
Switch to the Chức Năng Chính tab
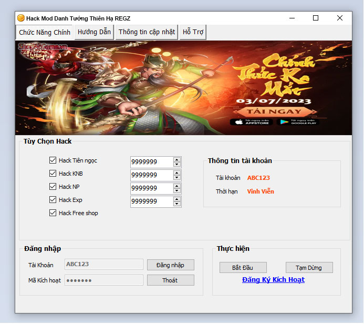(x=45, y=32)
